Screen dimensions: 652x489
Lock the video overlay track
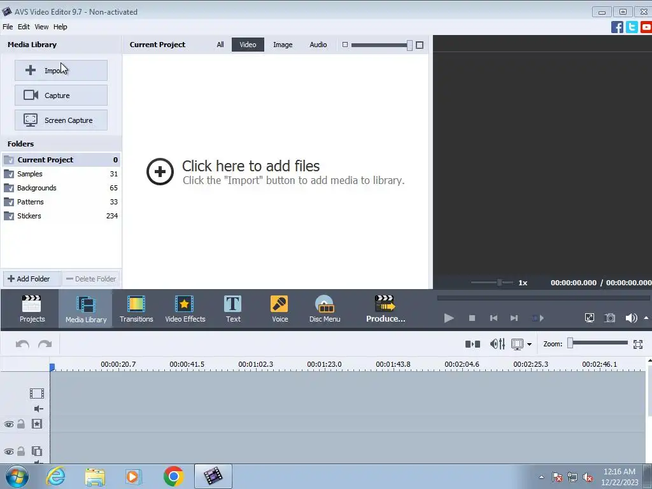point(21,451)
